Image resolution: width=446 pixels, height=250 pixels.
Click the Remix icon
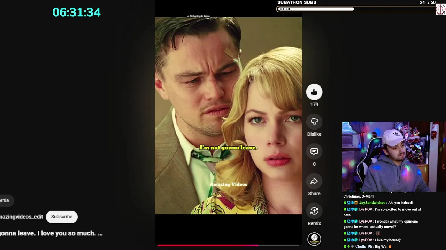[x=314, y=211]
